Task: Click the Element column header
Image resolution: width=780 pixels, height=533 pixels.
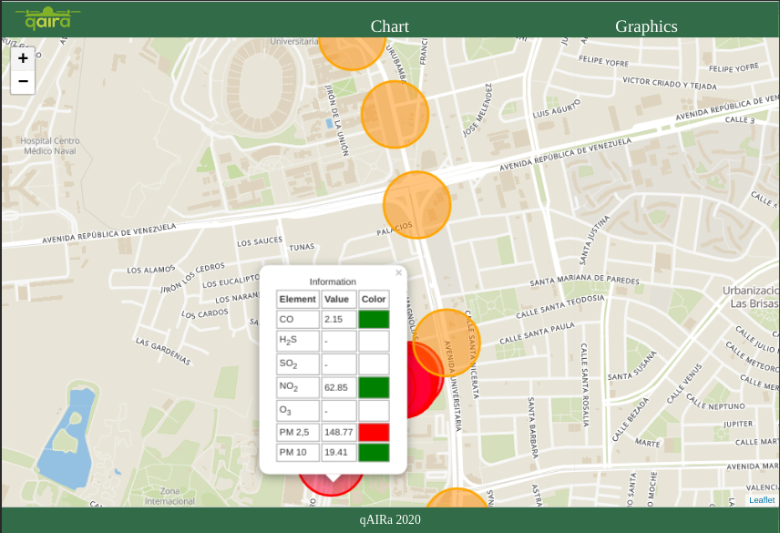Action: click(297, 300)
